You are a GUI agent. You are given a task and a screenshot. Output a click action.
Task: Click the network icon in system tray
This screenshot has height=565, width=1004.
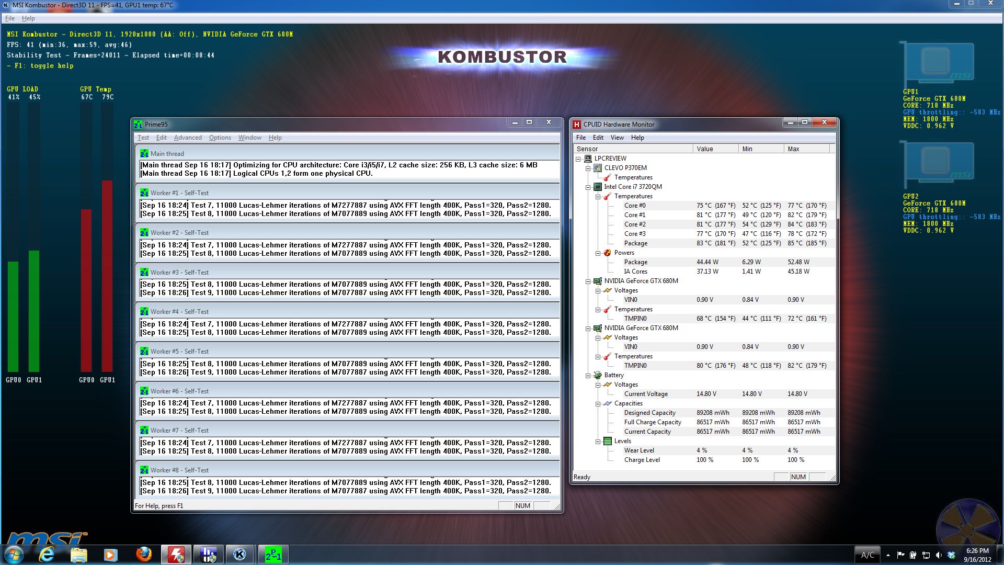click(926, 555)
